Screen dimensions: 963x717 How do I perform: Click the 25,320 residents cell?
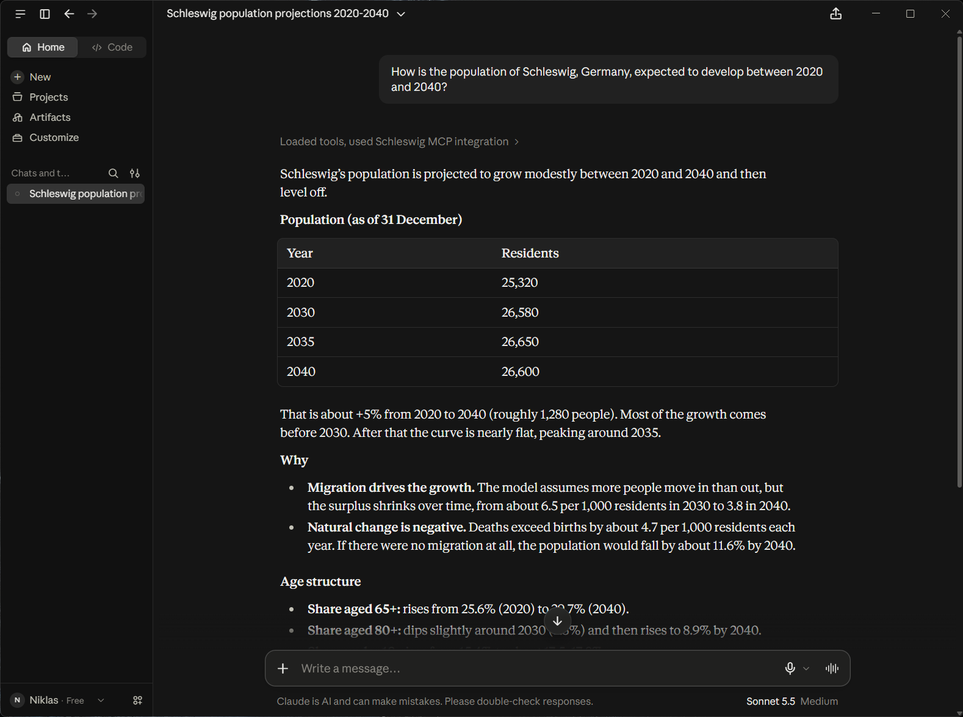click(665, 283)
